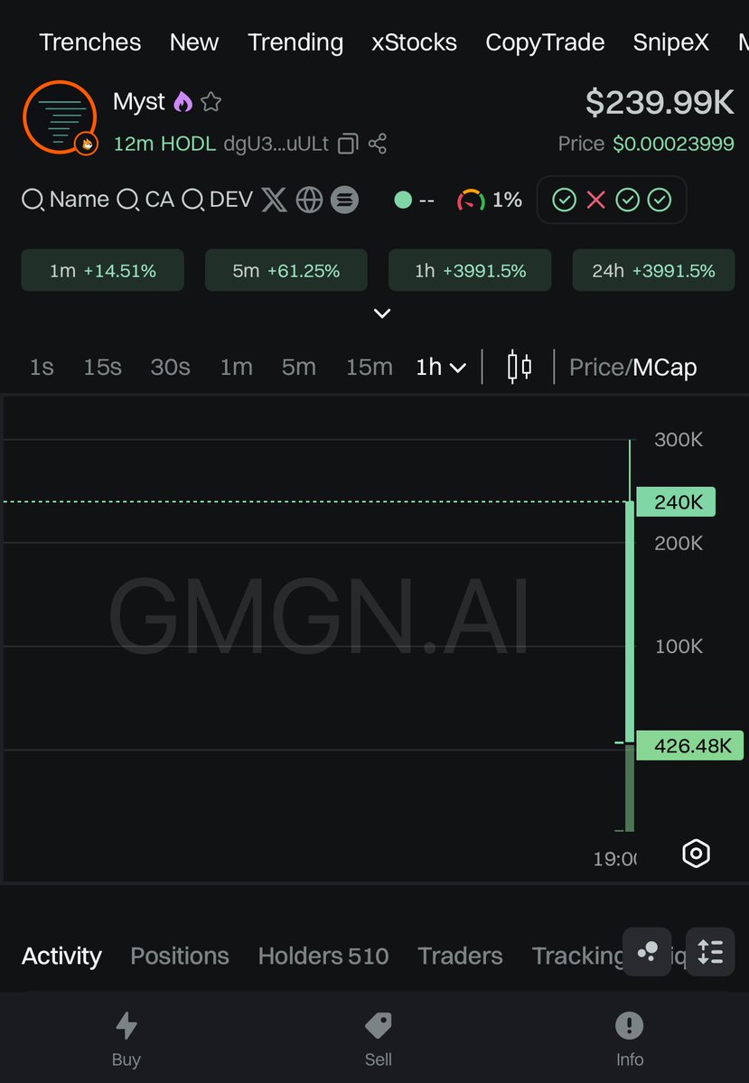Switch chart to MCap view
Viewport: 749px width, 1083px height.
(665, 368)
